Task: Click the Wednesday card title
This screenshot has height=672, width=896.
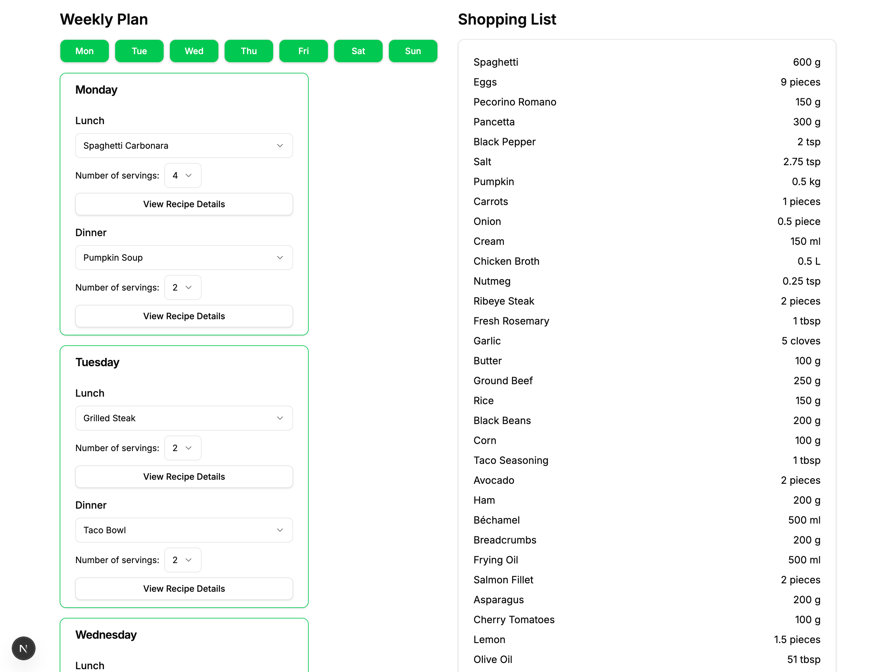Action: (x=106, y=635)
